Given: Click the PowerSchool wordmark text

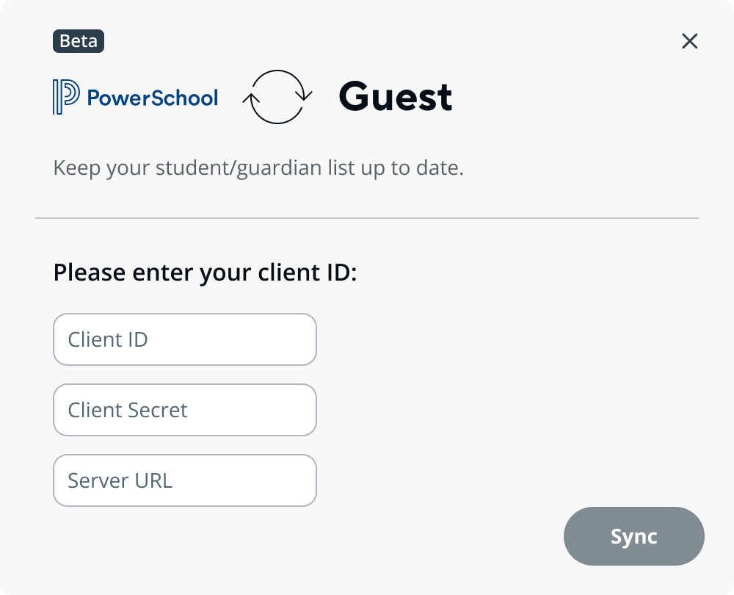Looking at the screenshot, I should point(153,98).
